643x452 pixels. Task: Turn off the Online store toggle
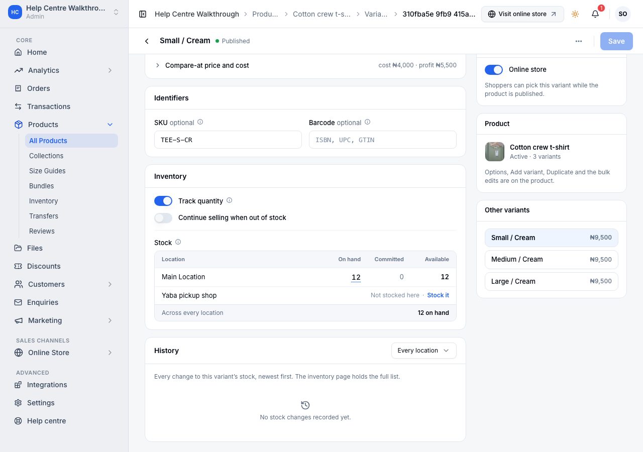tap(494, 70)
